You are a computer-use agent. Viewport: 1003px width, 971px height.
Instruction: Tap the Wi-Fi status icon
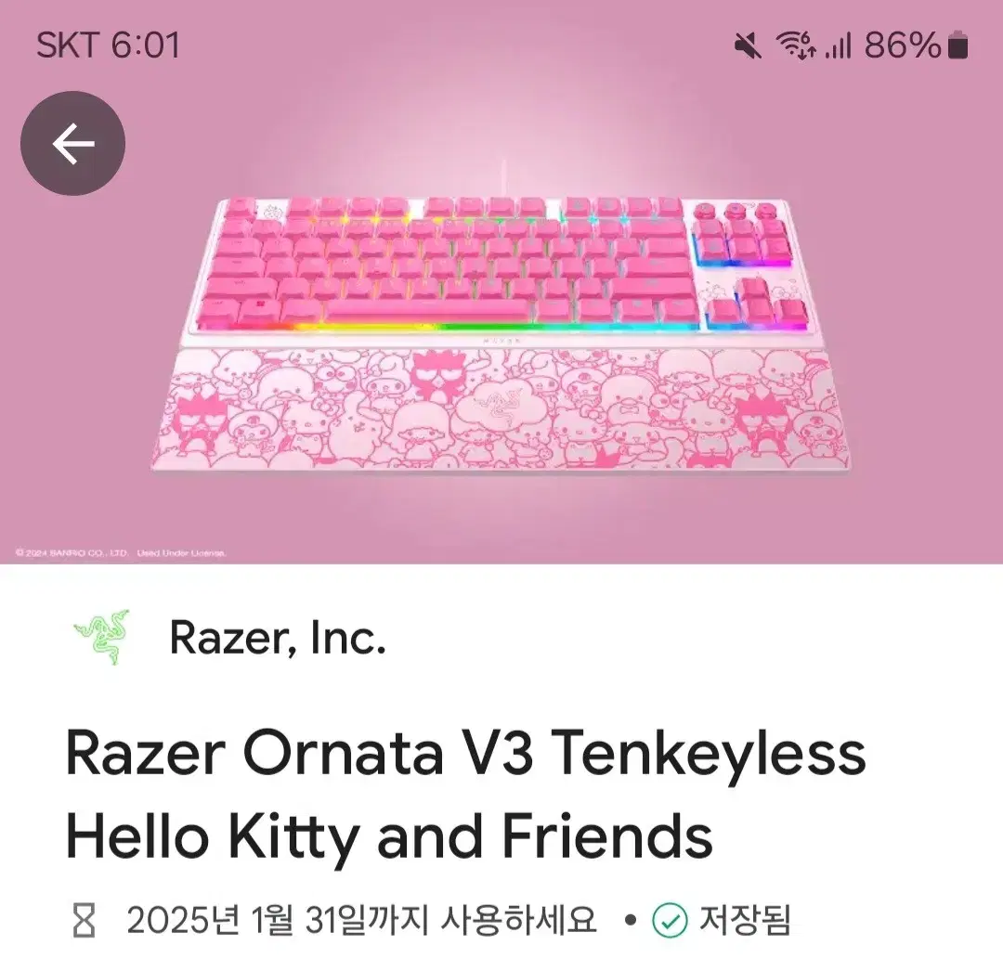click(x=795, y=45)
